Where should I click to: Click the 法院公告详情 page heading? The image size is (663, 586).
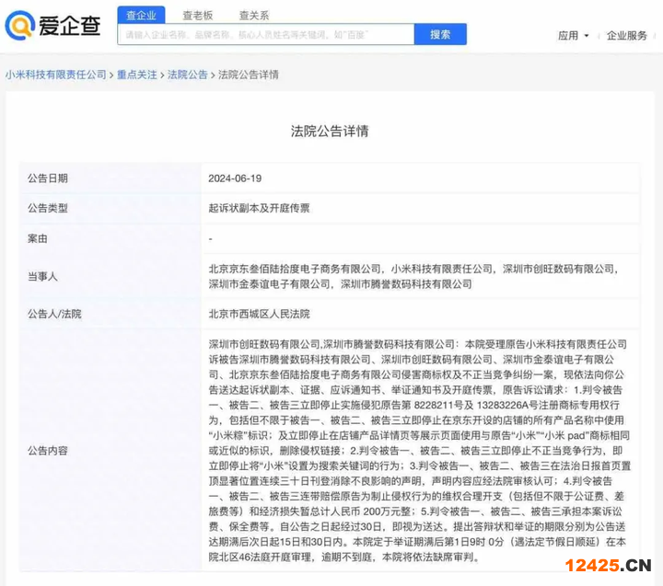point(330,131)
